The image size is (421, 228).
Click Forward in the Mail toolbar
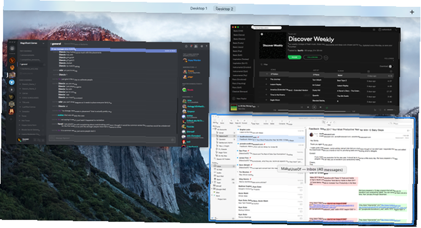tap(244, 122)
